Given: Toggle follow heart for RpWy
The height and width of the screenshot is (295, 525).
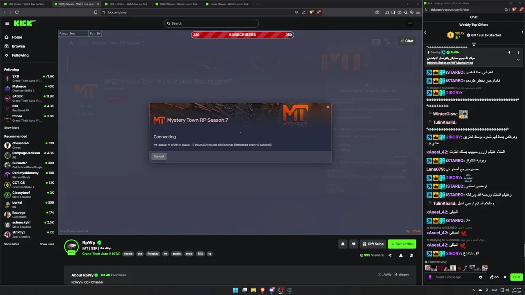Looking at the screenshot, I should 354,244.
